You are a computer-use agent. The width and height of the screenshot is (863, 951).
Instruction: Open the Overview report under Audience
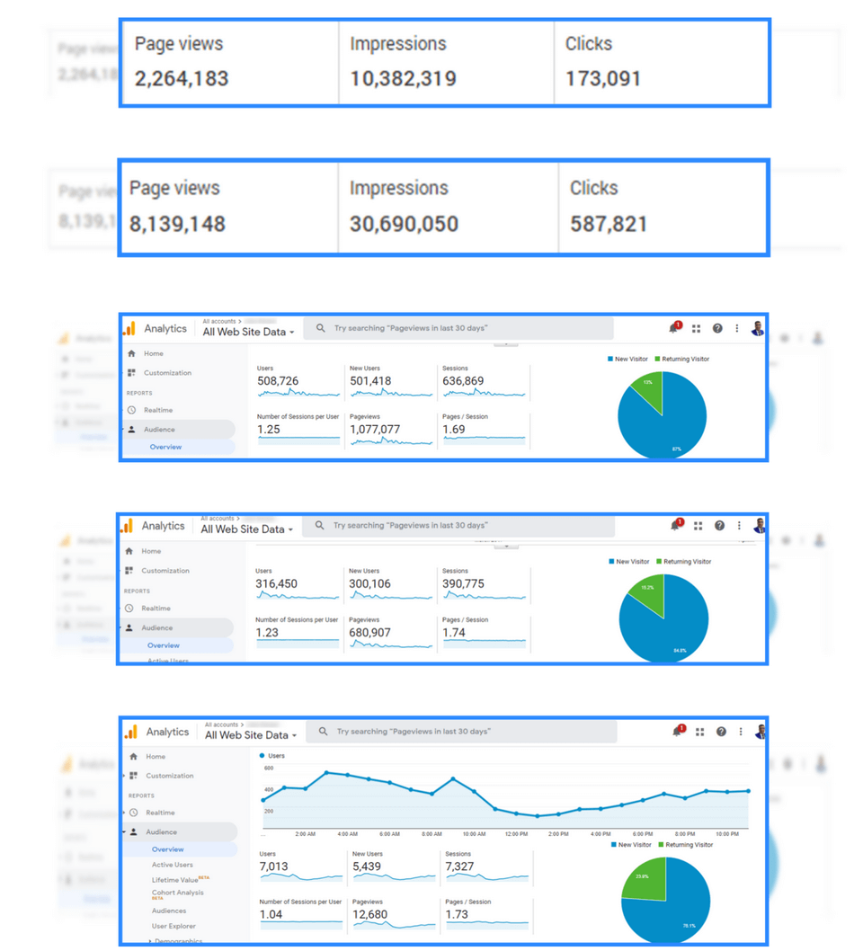tap(168, 849)
